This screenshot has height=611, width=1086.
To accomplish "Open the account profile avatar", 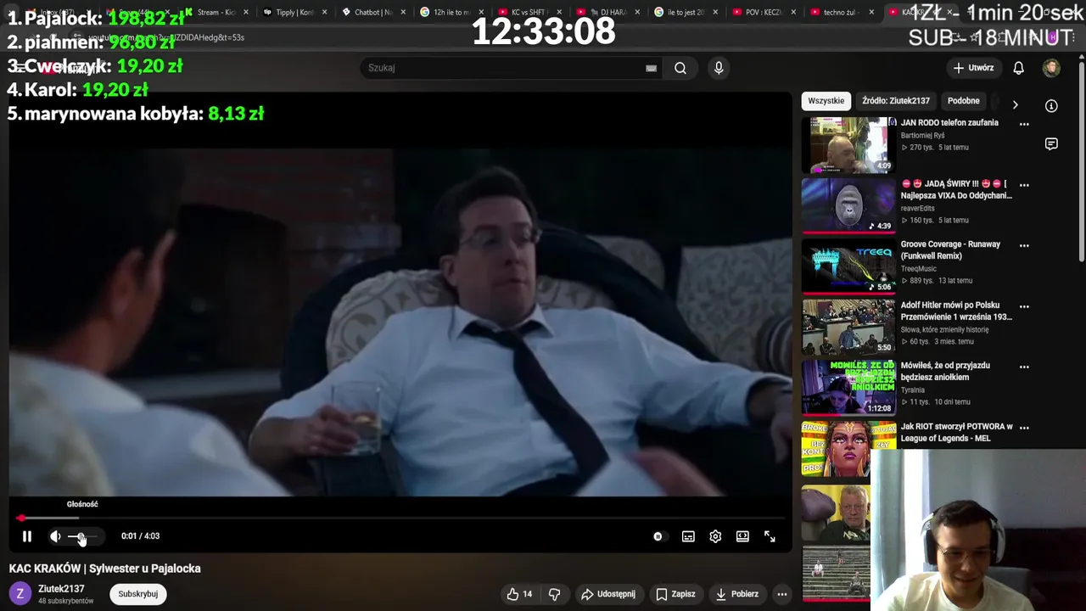I will coord(1051,68).
